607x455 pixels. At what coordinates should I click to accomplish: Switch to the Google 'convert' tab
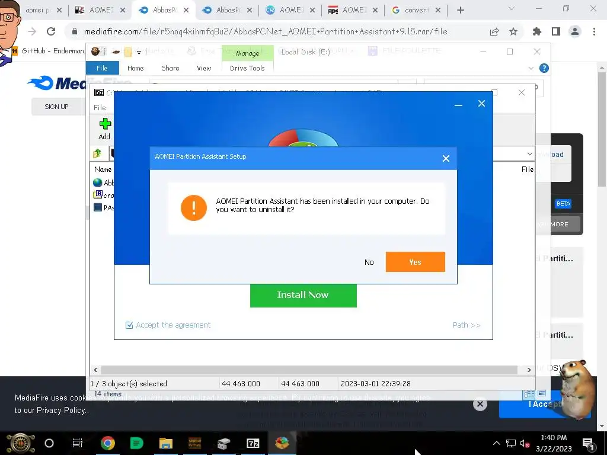tap(416, 11)
